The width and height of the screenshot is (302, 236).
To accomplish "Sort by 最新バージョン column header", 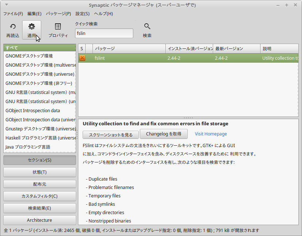I will tap(236, 48).
